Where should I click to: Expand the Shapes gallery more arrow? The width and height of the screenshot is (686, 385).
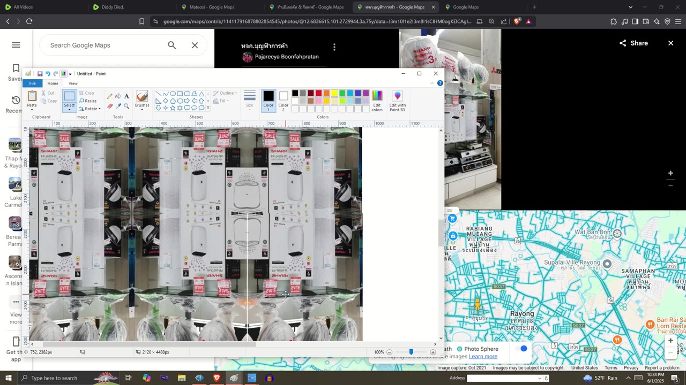point(208,108)
